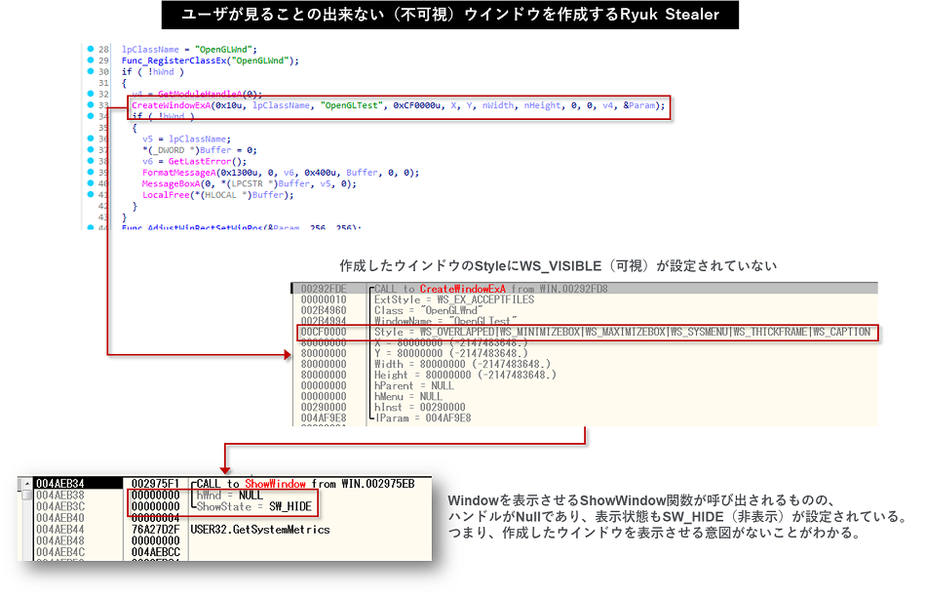Screen dimensions: 926x596
Task: Click the hWnd = NULL entry
Action: pyautogui.click(x=229, y=495)
